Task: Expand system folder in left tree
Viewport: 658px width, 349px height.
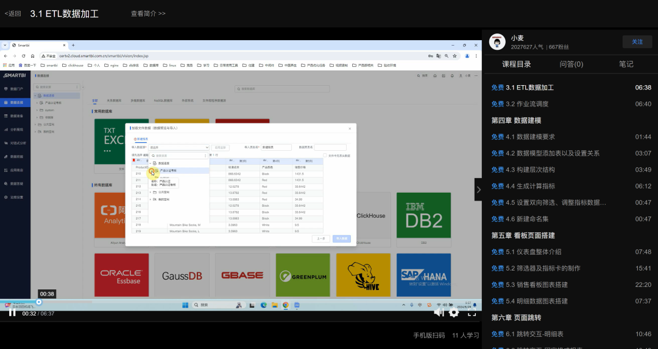Action: [37, 110]
